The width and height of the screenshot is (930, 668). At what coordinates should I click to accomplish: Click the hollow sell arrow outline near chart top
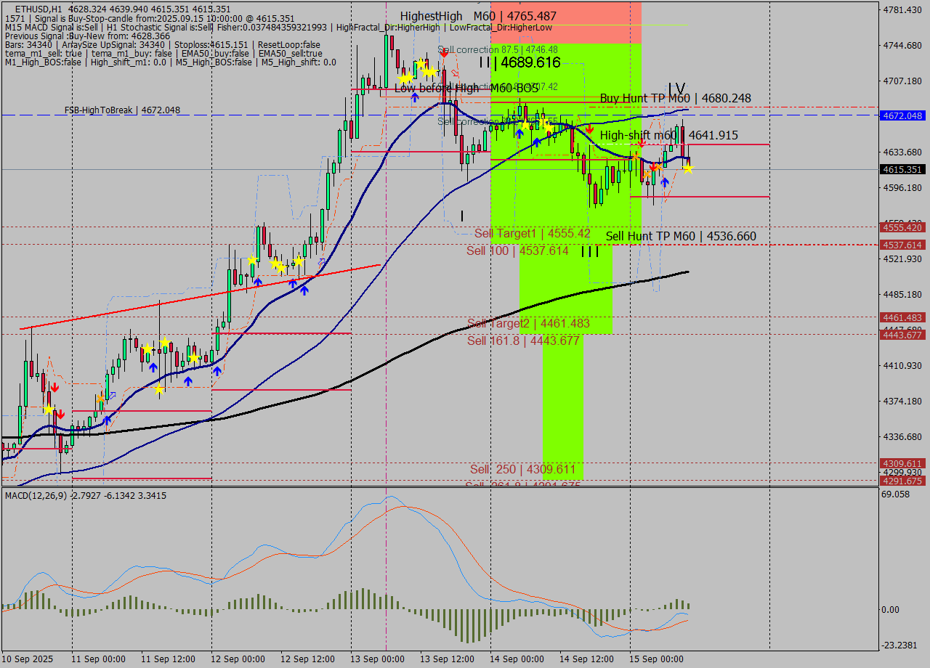pos(455,73)
